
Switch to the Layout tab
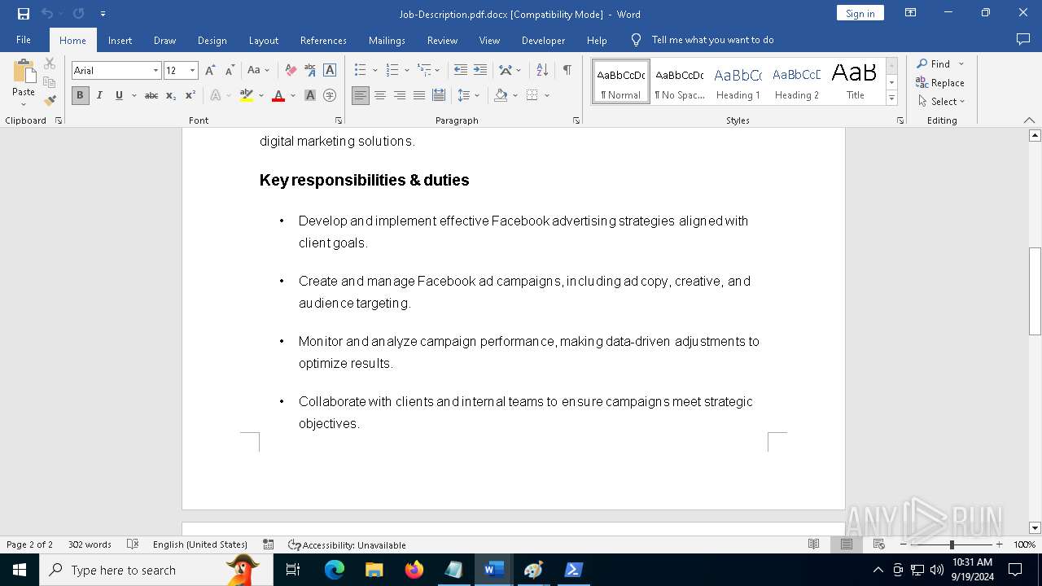[x=263, y=40]
